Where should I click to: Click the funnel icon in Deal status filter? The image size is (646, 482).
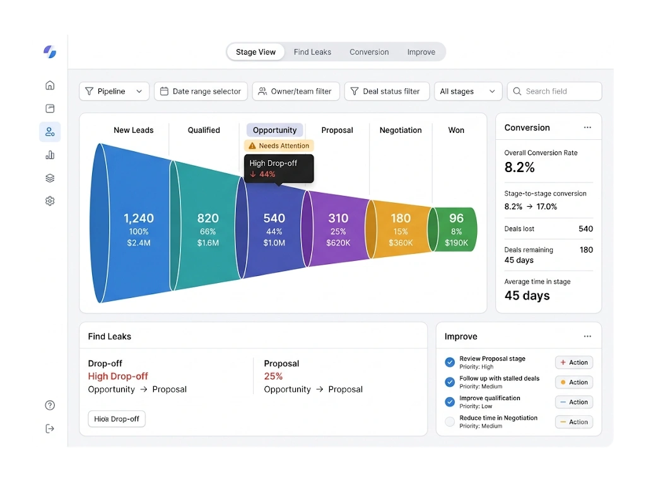[355, 91]
